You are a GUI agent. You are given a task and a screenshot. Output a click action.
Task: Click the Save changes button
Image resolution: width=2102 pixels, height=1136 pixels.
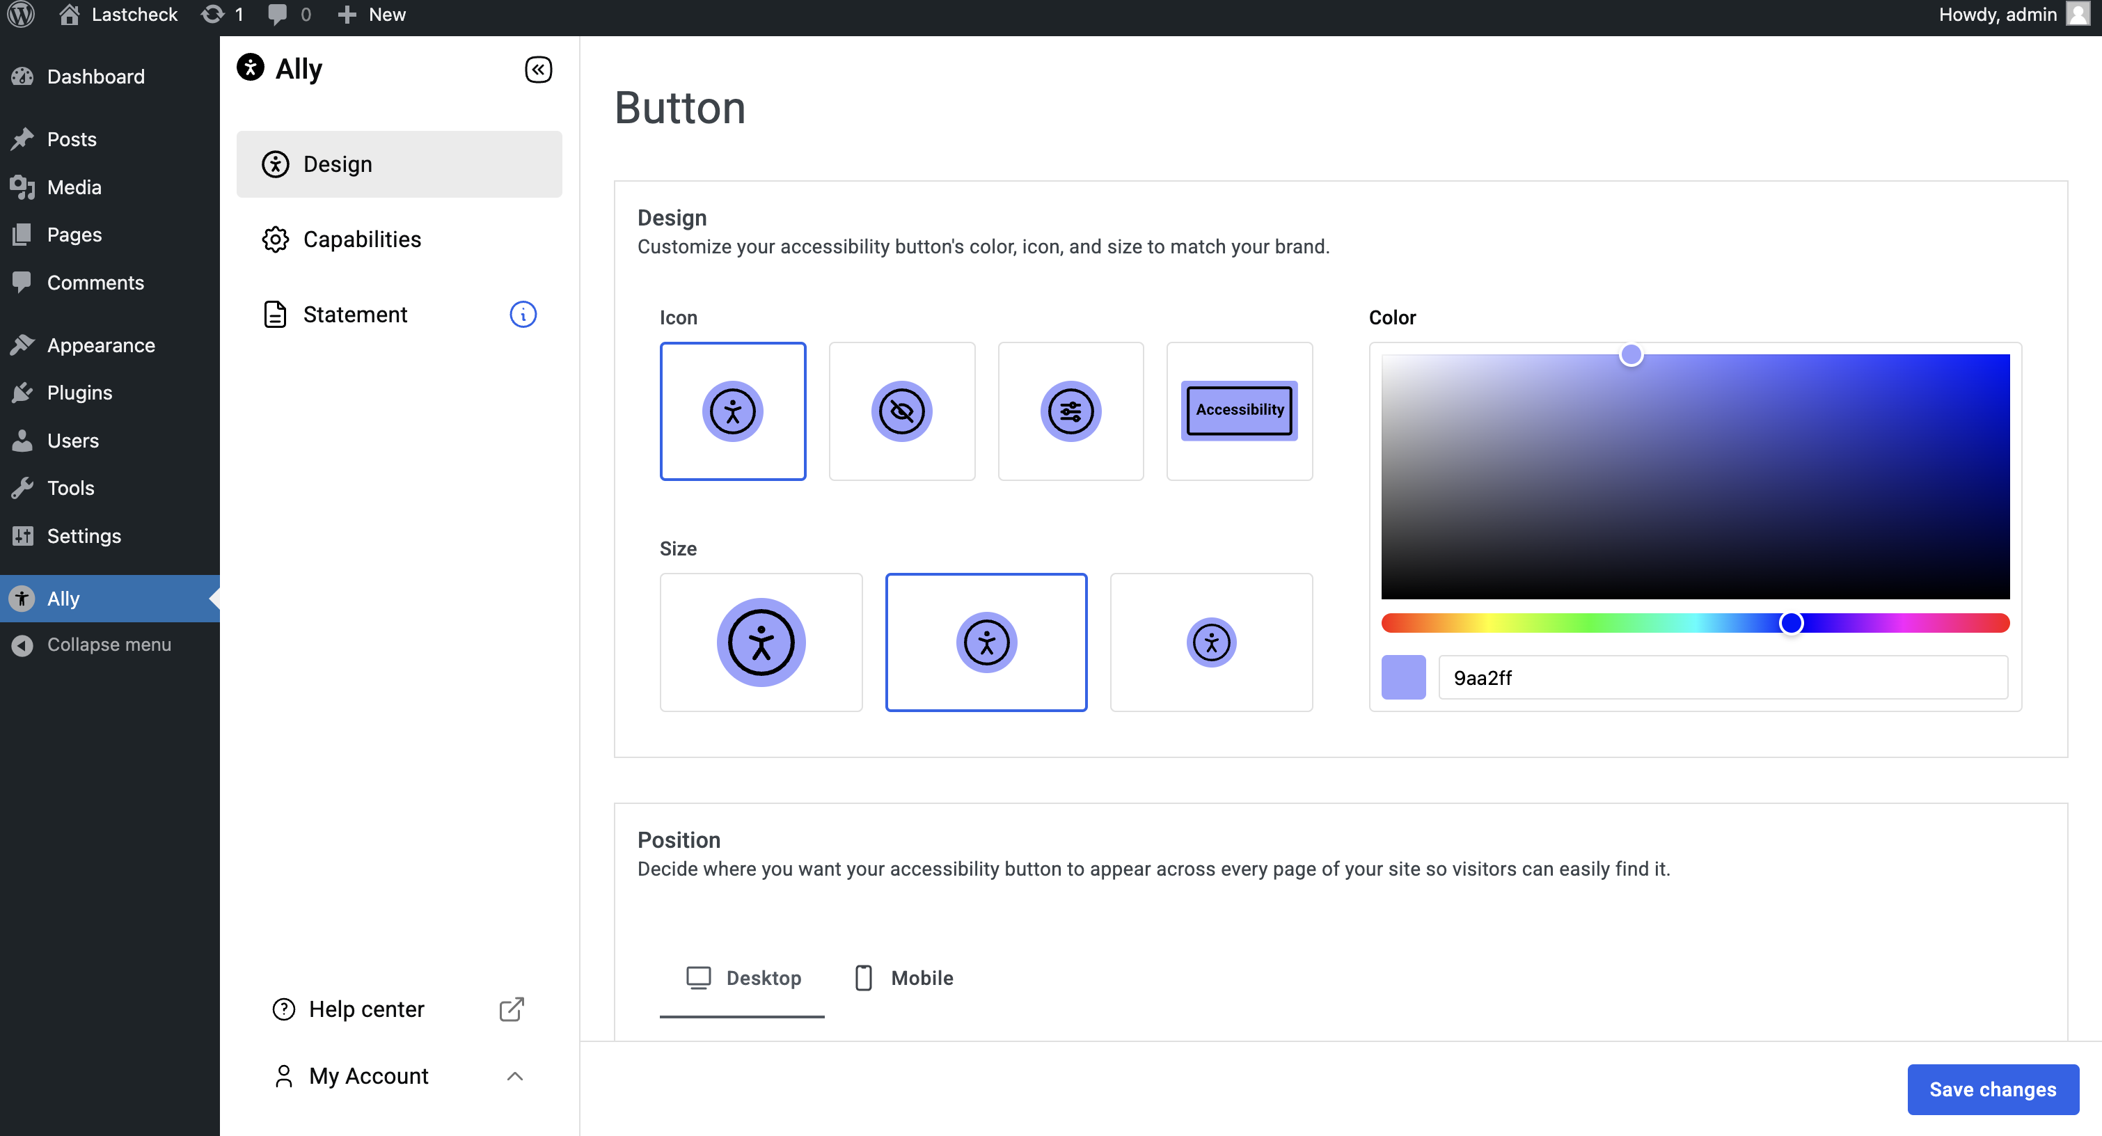[x=1992, y=1089]
